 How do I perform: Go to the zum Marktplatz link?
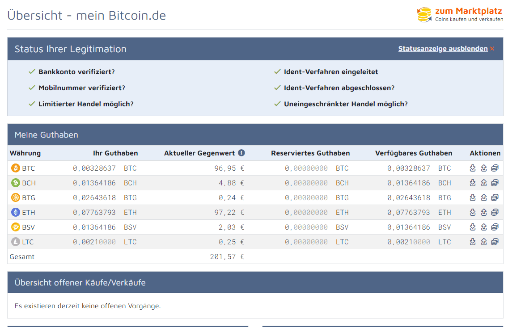pos(469,11)
